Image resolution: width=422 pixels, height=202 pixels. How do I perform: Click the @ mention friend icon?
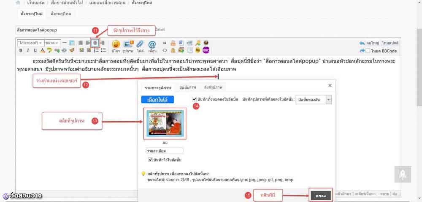point(152,44)
